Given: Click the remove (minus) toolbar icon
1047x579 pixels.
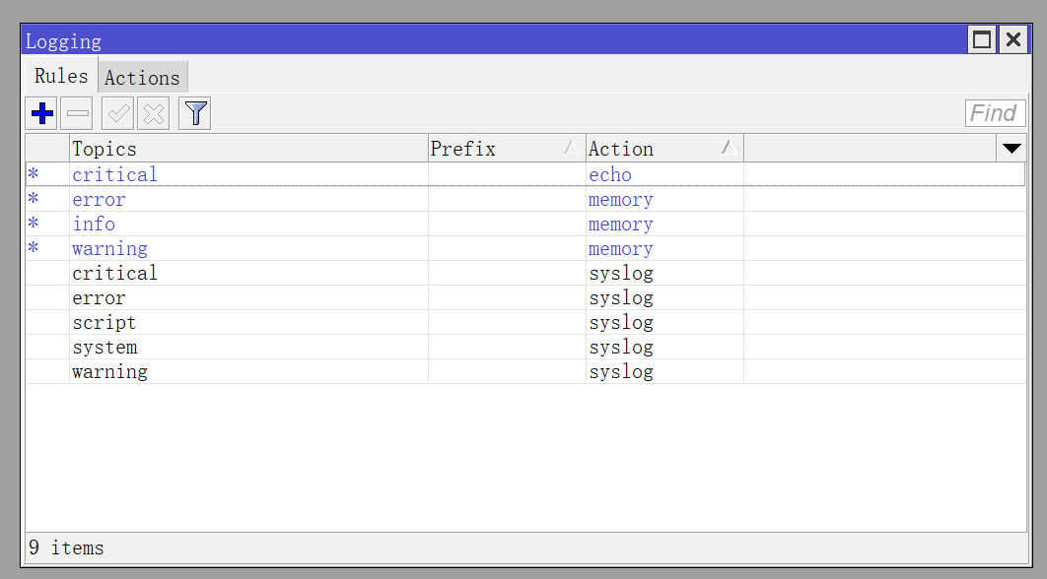Looking at the screenshot, I should tap(77, 113).
